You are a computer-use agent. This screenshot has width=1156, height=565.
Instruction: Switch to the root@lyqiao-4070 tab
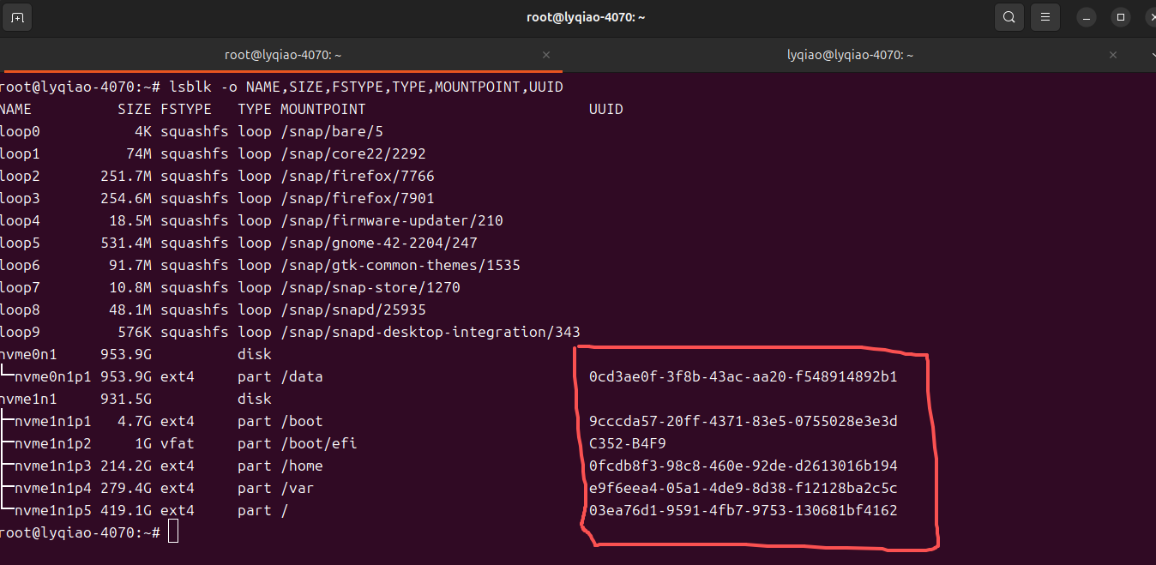(x=283, y=55)
